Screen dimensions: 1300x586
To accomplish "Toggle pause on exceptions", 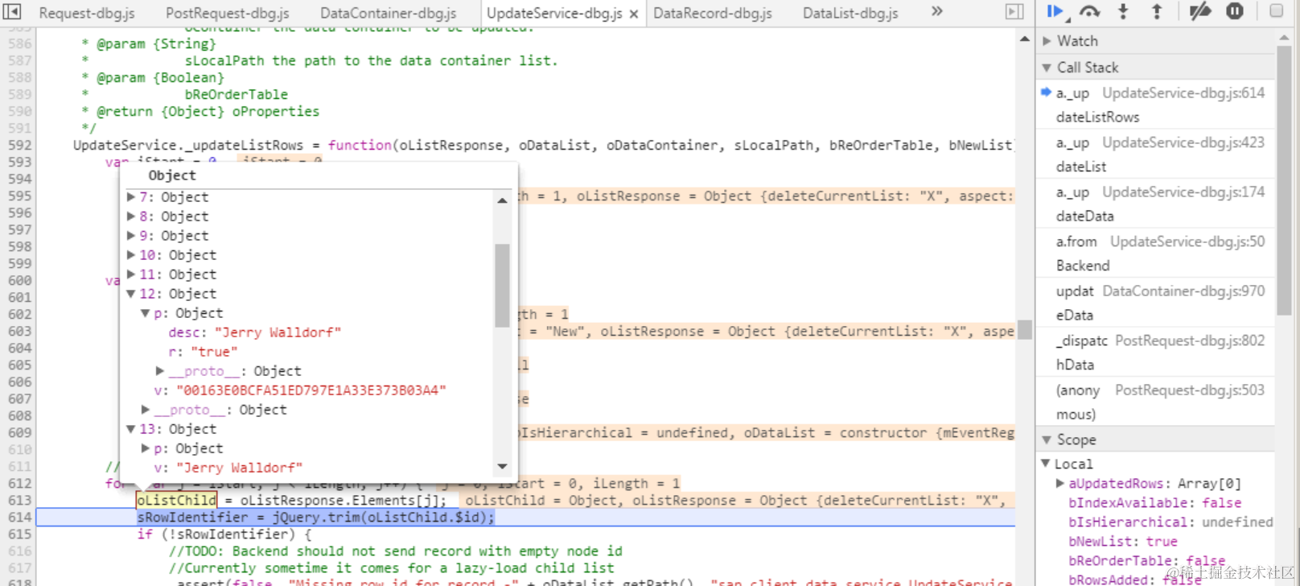I will coord(1235,11).
